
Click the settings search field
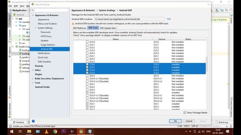pyautogui.click(x=50, y=10)
